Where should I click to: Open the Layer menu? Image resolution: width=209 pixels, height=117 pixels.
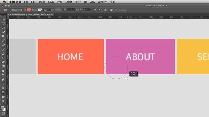pyautogui.click(x=51, y=2)
